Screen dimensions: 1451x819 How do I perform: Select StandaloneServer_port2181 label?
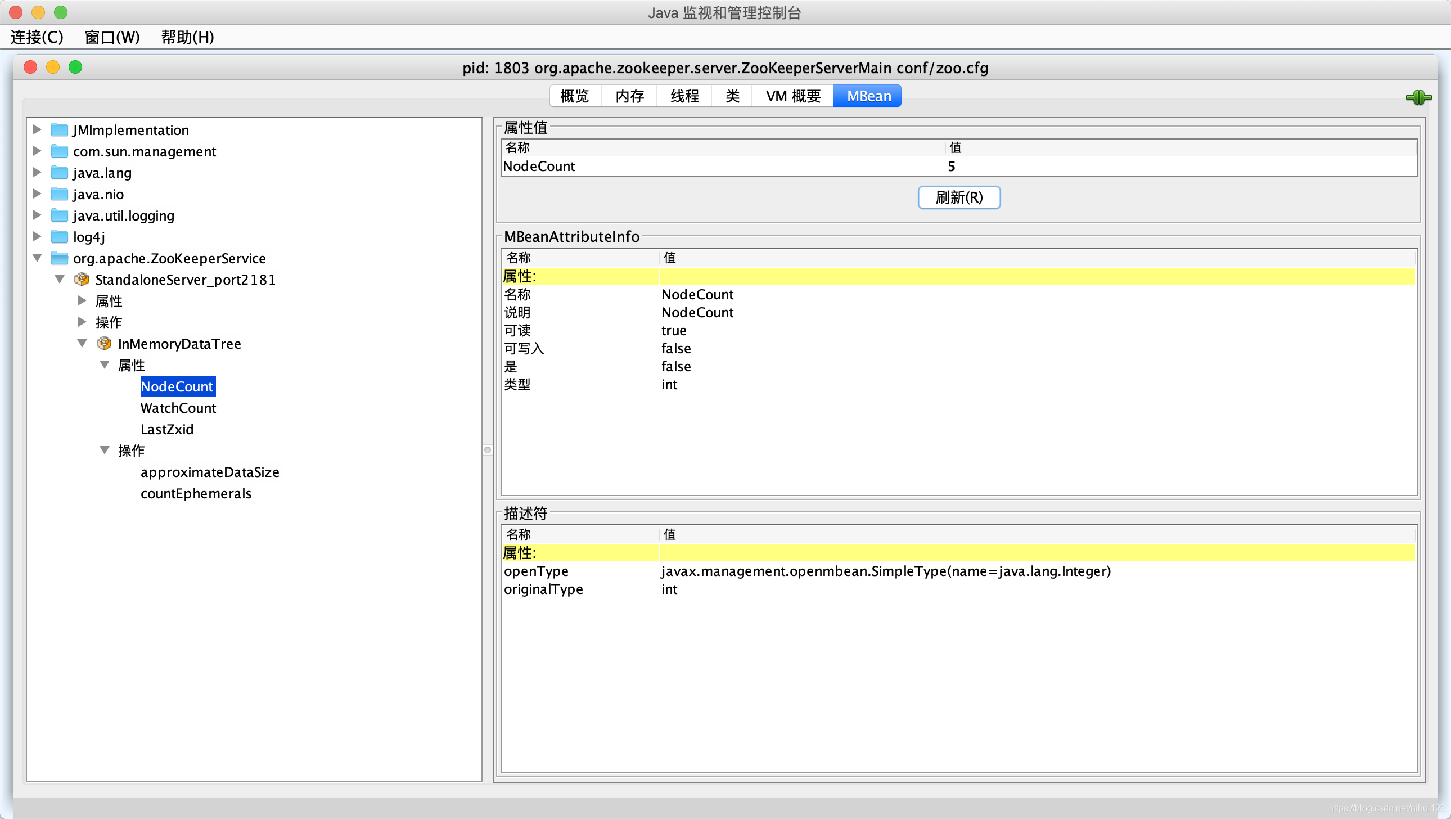coord(186,280)
